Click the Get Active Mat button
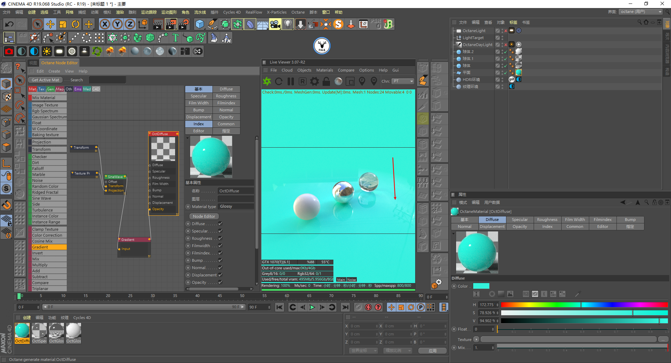 click(x=45, y=80)
